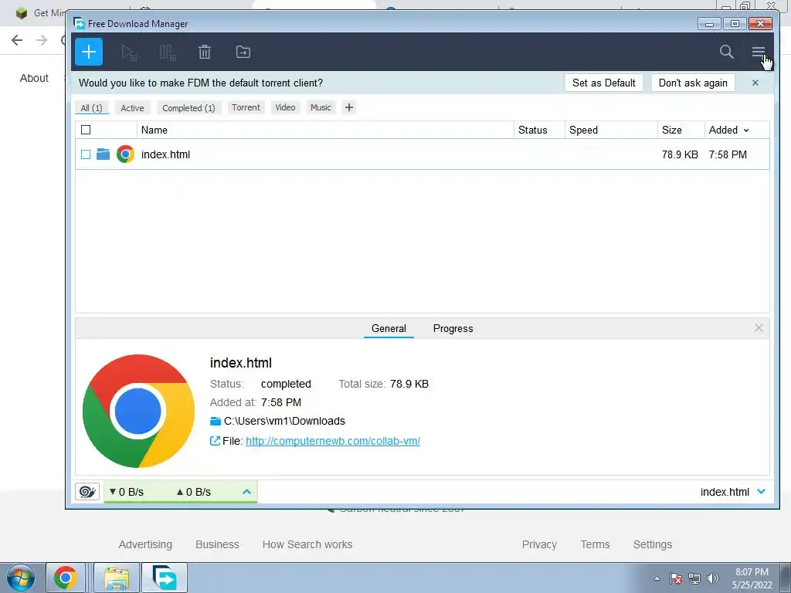Collapse details with index.html bottom chevron
This screenshot has height=593, width=791.
761,492
